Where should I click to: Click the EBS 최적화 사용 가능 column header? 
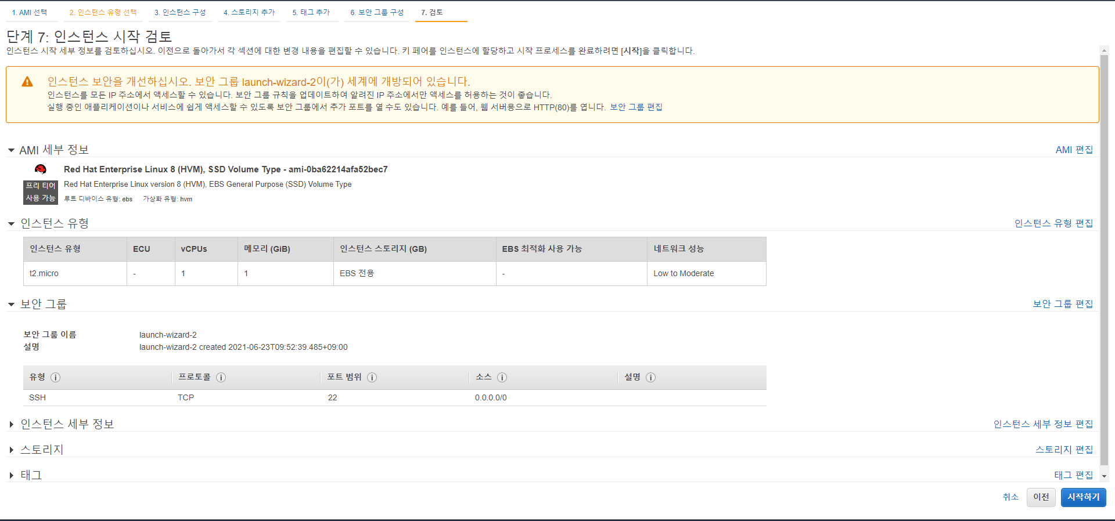[571, 249]
